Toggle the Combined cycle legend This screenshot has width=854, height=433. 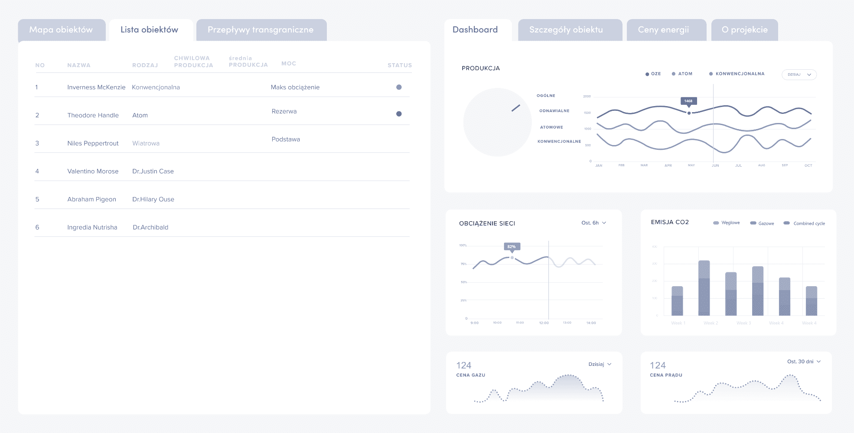pos(804,223)
